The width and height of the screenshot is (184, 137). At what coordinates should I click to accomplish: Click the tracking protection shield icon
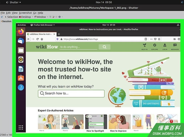tap(57, 39)
